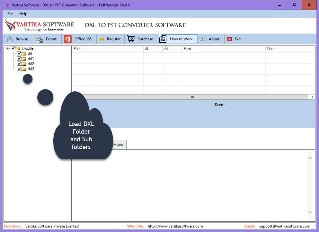
Task: Uncheck the dxl folder checkbox
Action: [19, 54]
